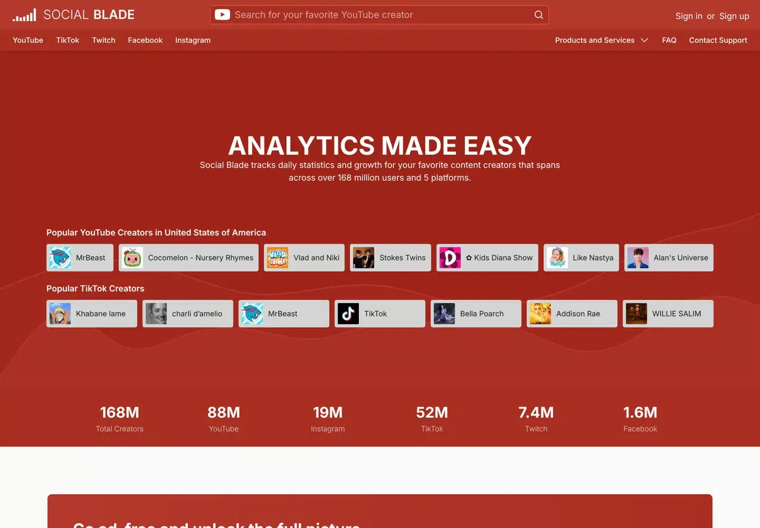Click the TikTok logo avatar icon

tap(348, 314)
